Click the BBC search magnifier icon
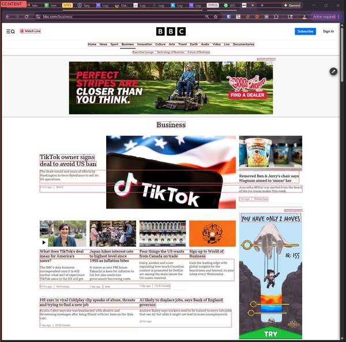The image size is (346, 342). tap(13, 31)
